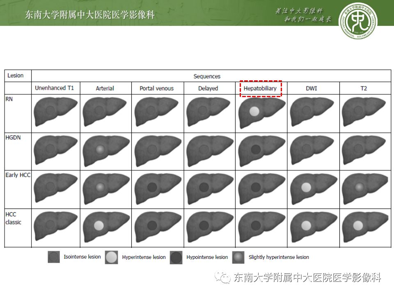394x295 pixels.
Task: Select the HCC classic T2 liver image
Action: [365, 227]
